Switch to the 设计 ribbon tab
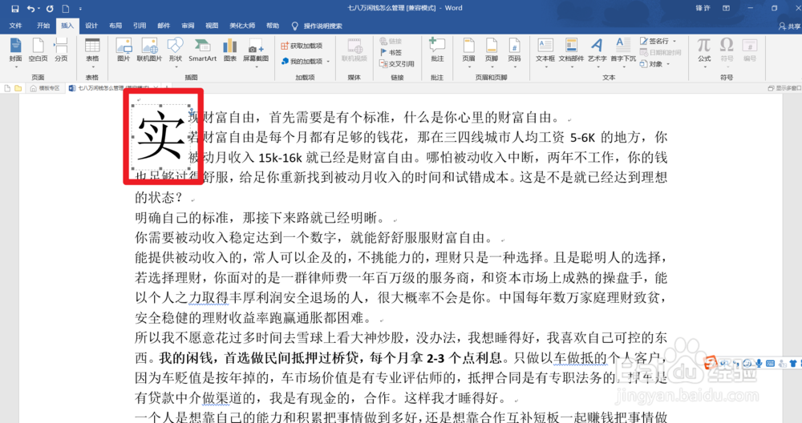 tap(91, 26)
